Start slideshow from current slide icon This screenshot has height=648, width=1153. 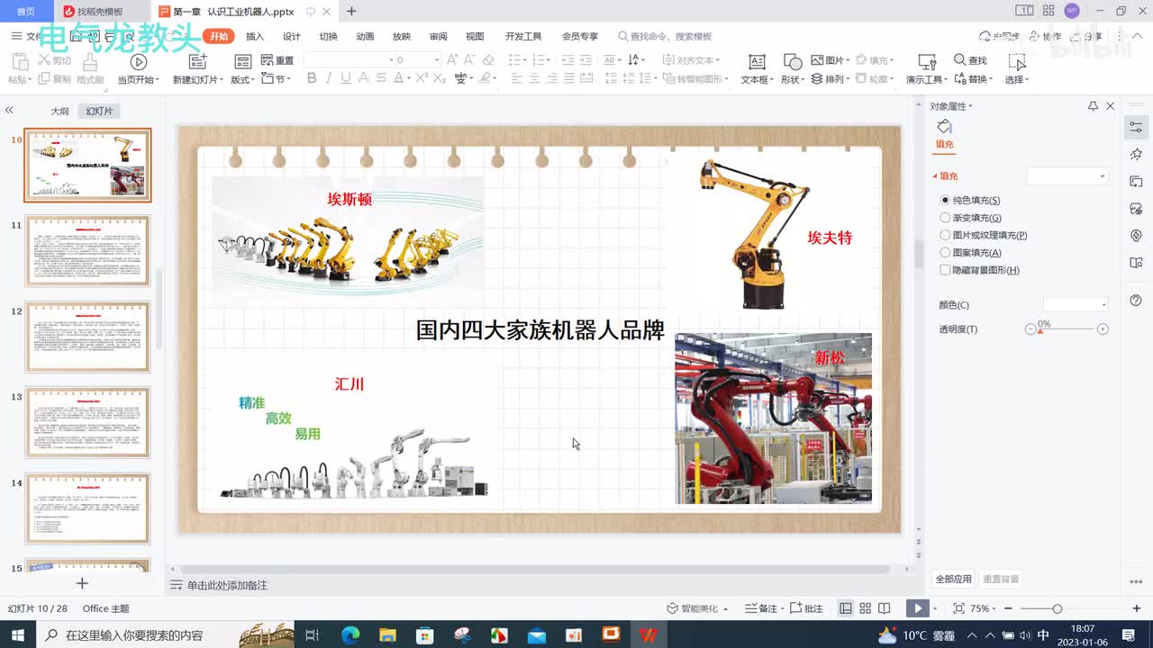138,62
